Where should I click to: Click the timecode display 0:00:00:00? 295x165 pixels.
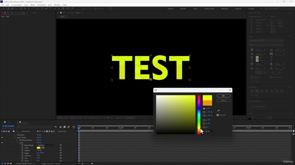pos(8,126)
